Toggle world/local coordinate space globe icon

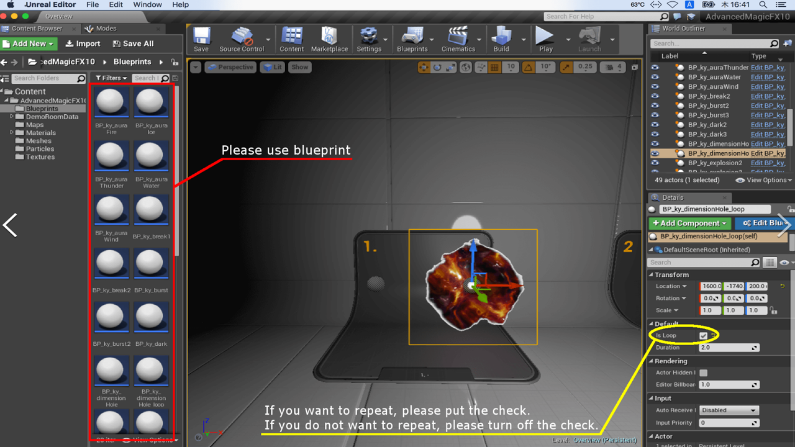click(x=466, y=67)
